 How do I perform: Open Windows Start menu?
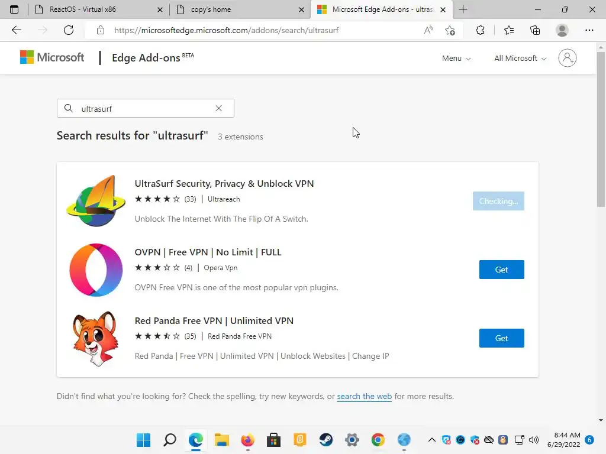(x=143, y=440)
